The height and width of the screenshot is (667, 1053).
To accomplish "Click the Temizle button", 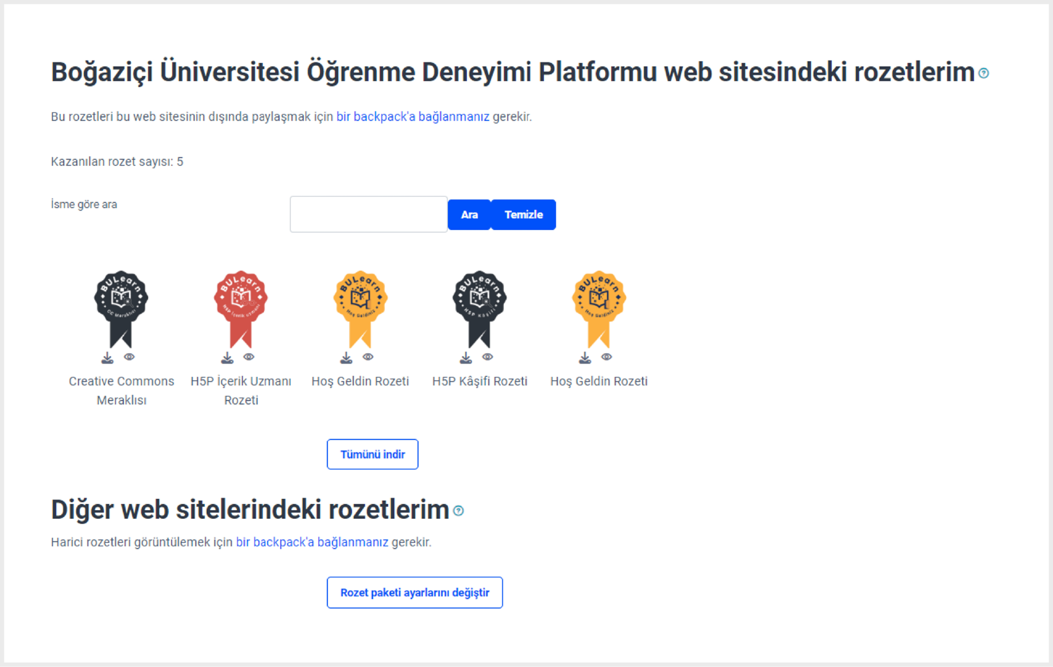I will point(524,214).
